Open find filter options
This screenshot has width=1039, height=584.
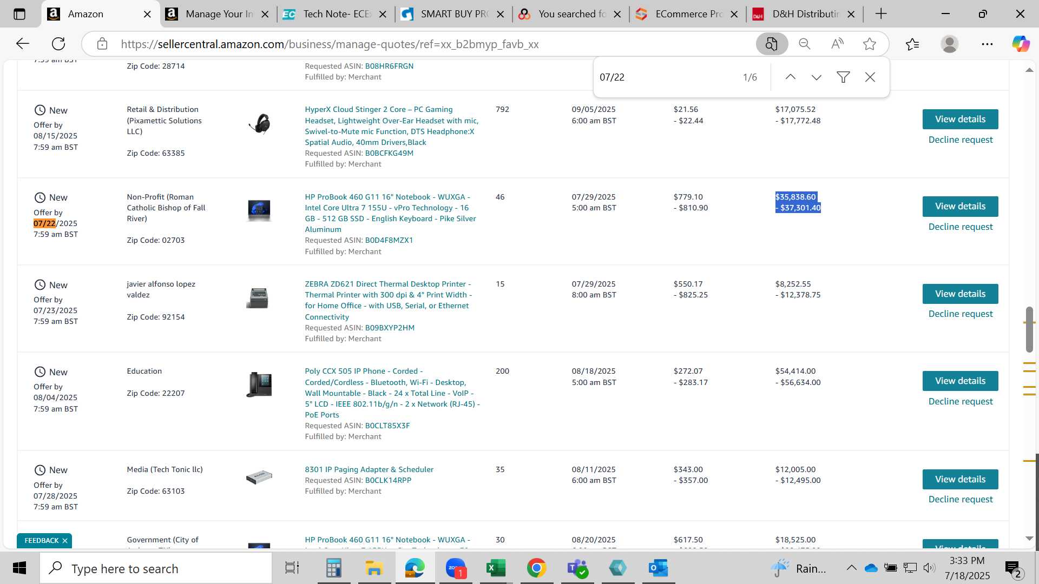[x=843, y=77]
